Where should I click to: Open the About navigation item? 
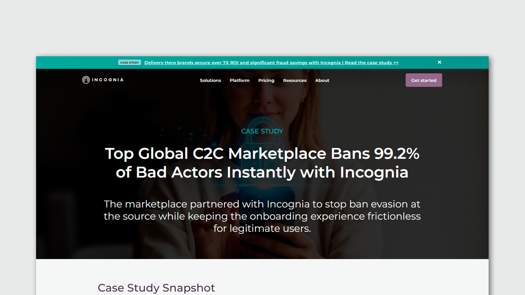(322, 80)
